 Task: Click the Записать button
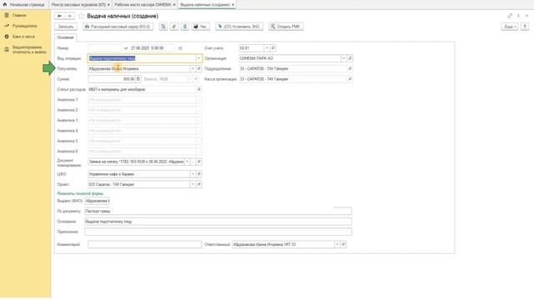point(66,27)
